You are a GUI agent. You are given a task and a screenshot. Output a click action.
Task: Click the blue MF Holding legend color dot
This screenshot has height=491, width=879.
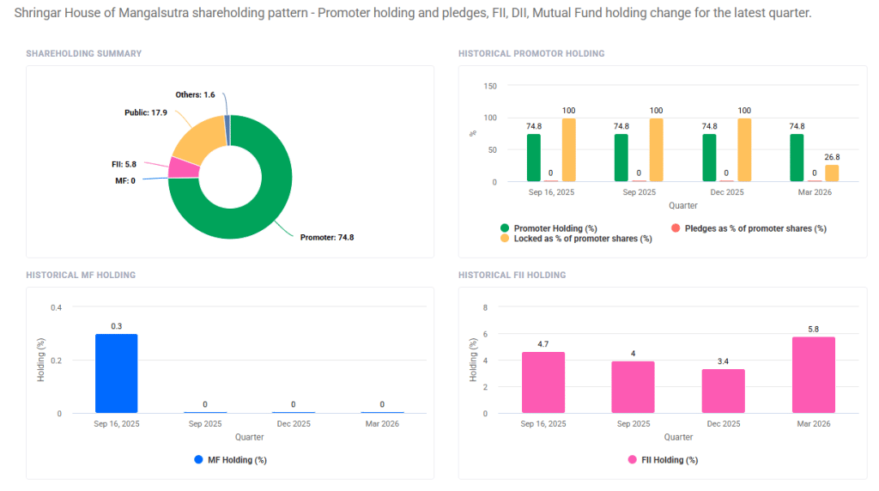(199, 460)
